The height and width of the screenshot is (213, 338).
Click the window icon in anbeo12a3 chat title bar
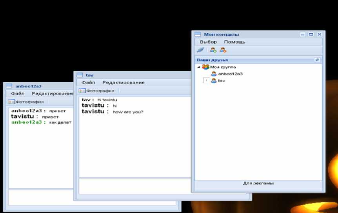(9, 86)
